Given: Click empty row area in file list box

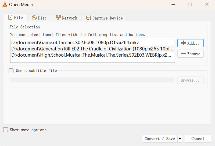Looking at the screenshot, I should (92, 60).
